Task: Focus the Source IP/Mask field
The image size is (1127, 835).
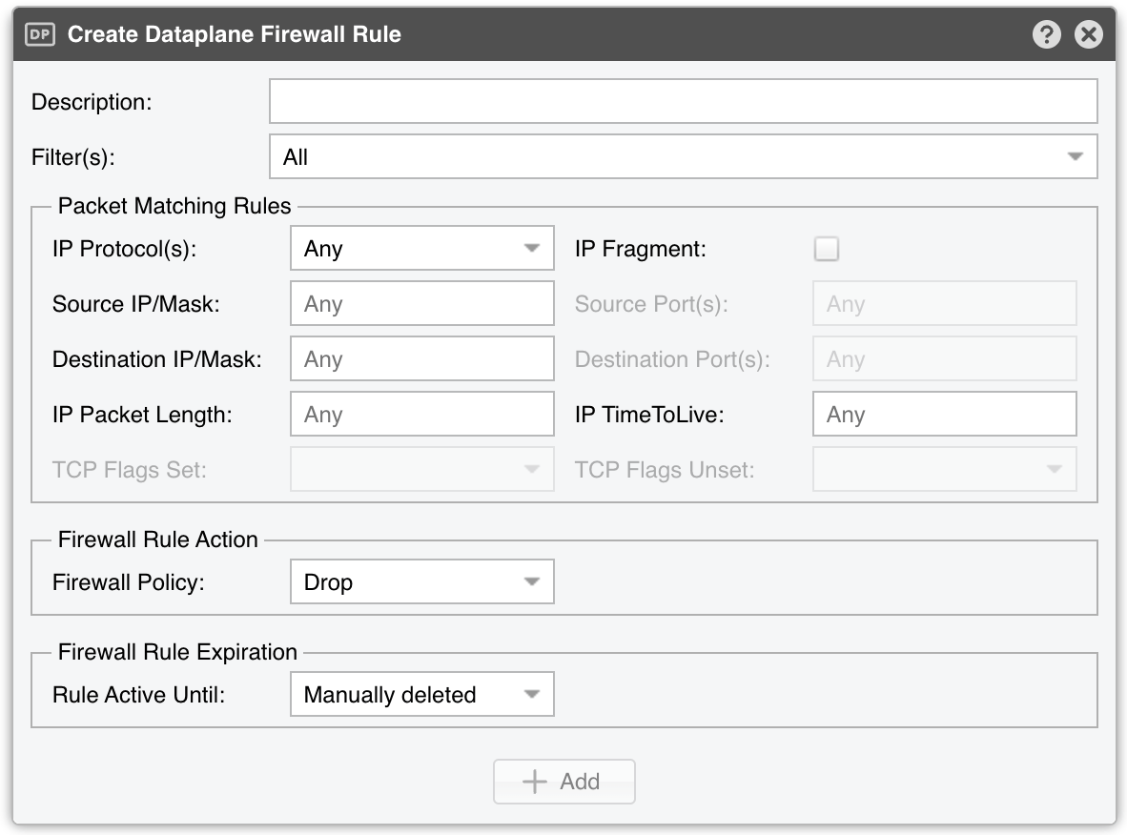Action: [421, 303]
